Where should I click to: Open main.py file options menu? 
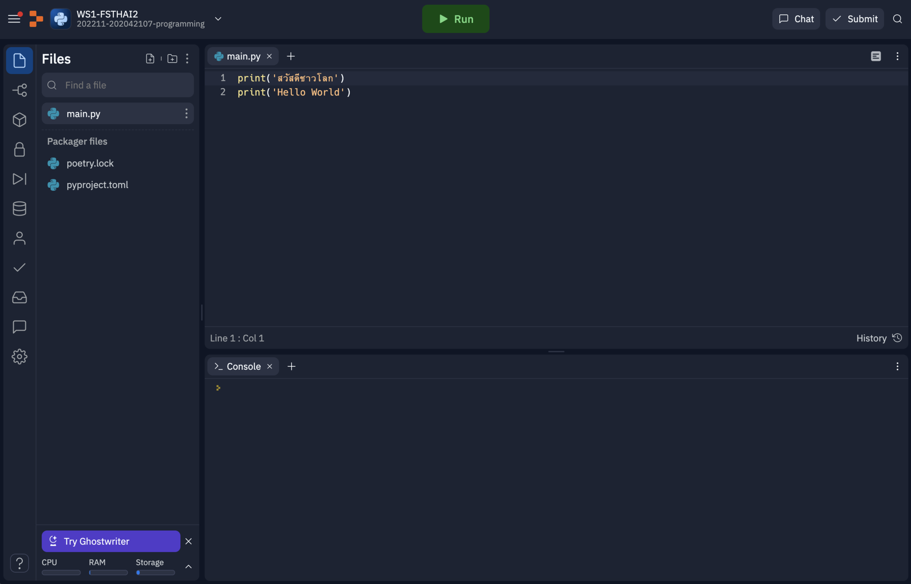click(x=186, y=113)
